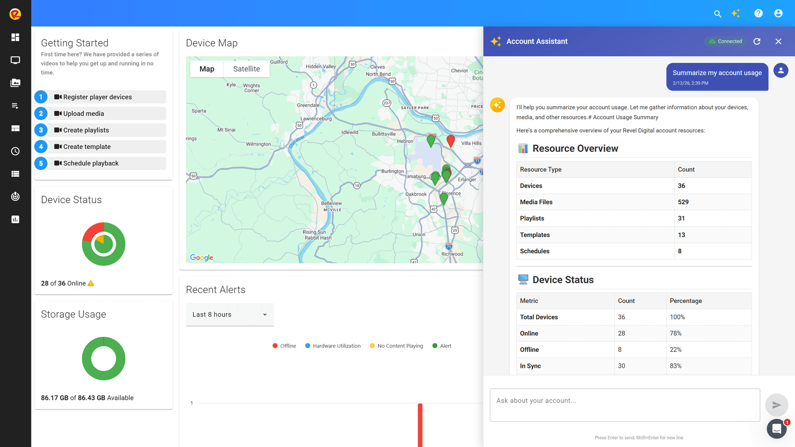Select the Map view tab
This screenshot has height=447, width=795.
(207, 69)
